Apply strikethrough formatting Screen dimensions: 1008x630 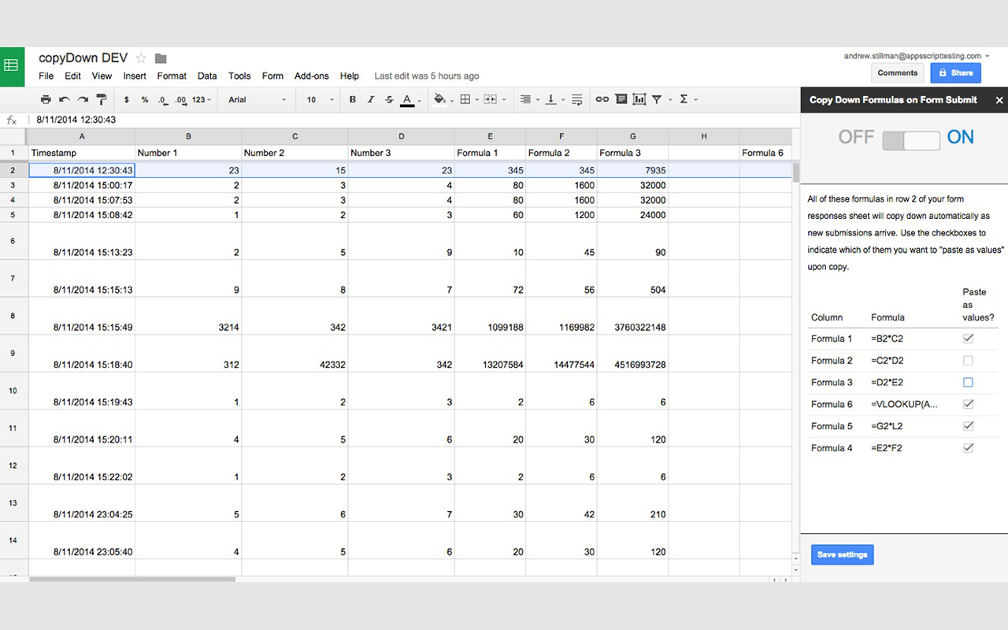[x=389, y=100]
